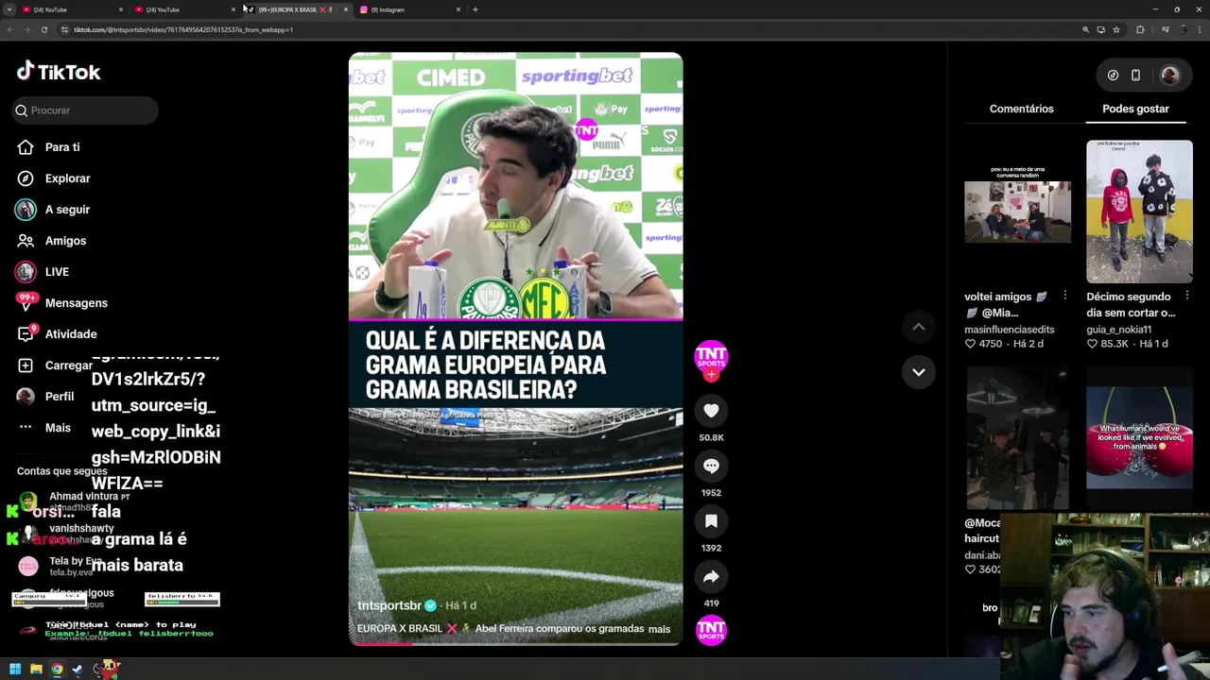Click the Amigos people icon
This screenshot has width=1210, height=680.
click(x=26, y=241)
